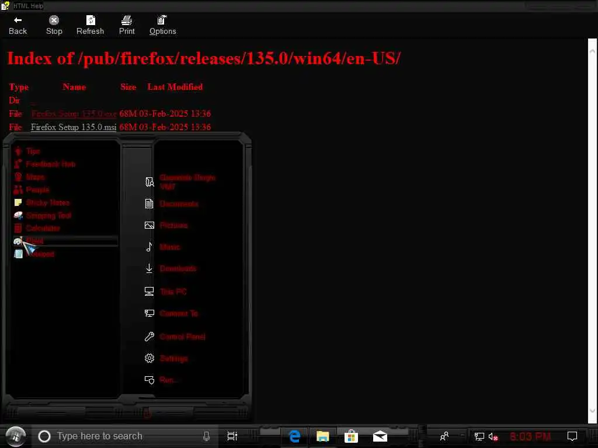Go back using the Back toolbar button
This screenshot has height=448, width=598.
tap(18, 26)
